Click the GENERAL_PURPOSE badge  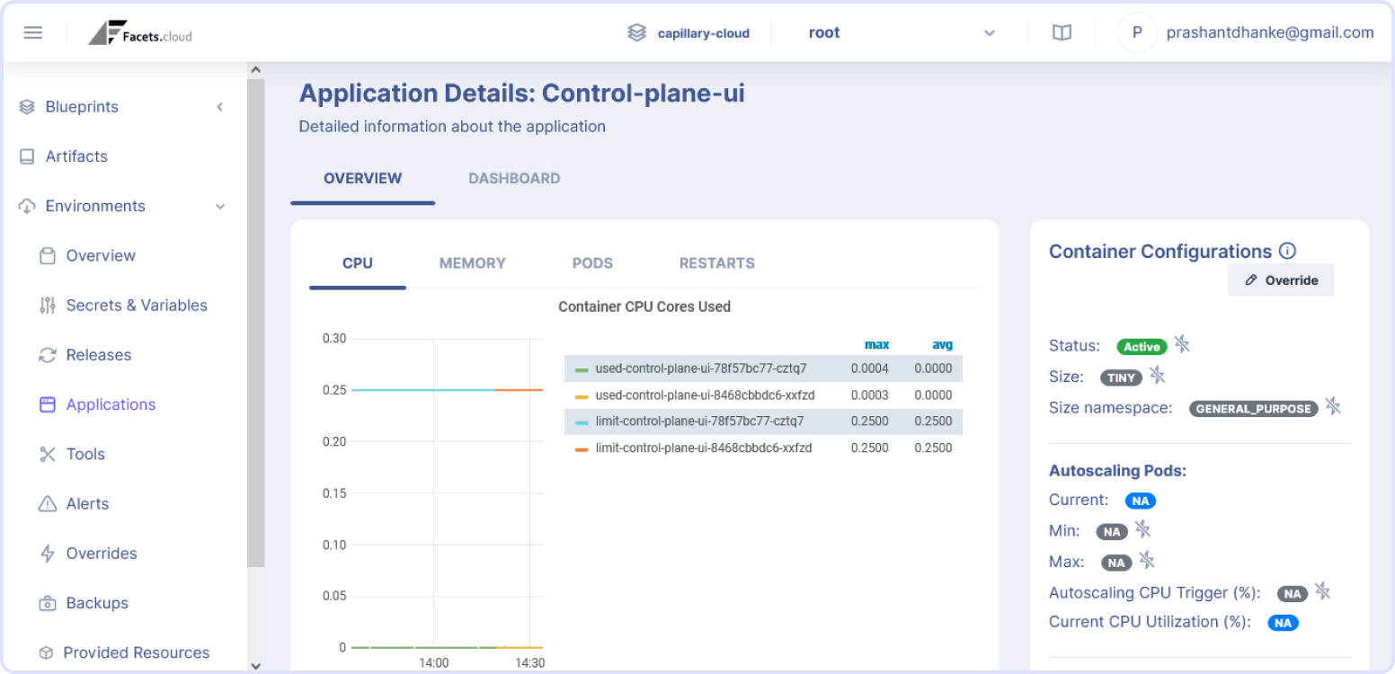(x=1254, y=409)
